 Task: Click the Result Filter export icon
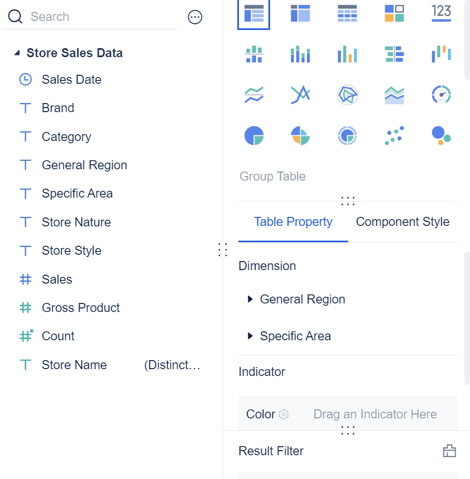coord(449,451)
